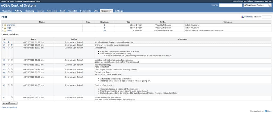This screenshot has height=115, width=273.
Task: Open the branches folder link
Action: 11,25
